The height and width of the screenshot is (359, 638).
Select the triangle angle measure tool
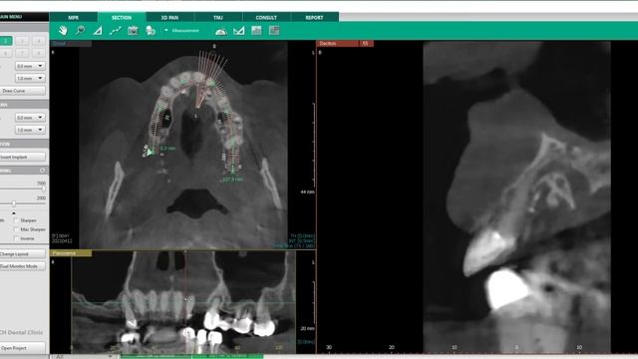[98, 31]
